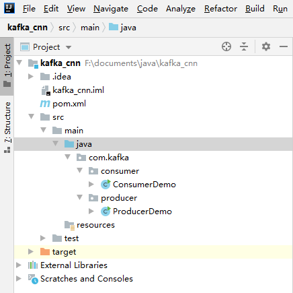The width and height of the screenshot is (293, 293).
Task: Open the Refactor menu
Action: 220,9
